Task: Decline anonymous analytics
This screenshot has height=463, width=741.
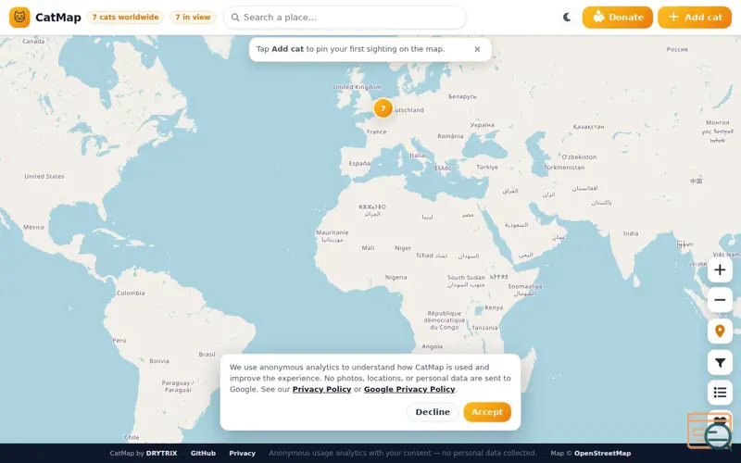Action: pyautogui.click(x=433, y=412)
